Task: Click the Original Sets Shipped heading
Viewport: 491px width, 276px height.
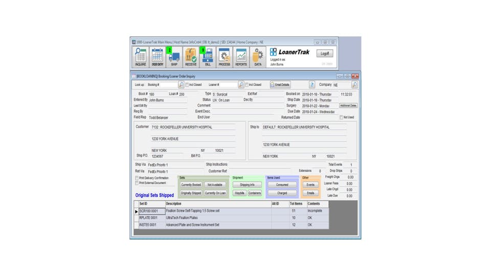Action: click(x=154, y=195)
